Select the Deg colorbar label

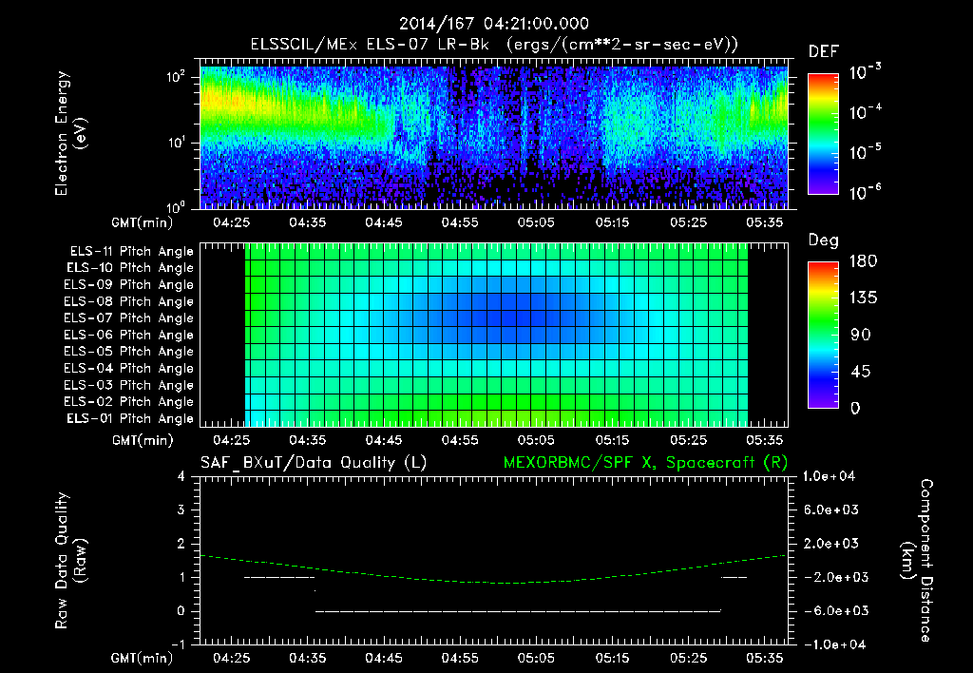point(824,240)
